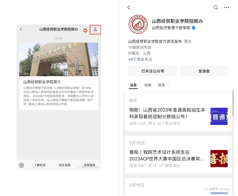Screen dimensions: 238x196
Task: Open the 了解经贸 bottom menu
Action: coord(39,165)
